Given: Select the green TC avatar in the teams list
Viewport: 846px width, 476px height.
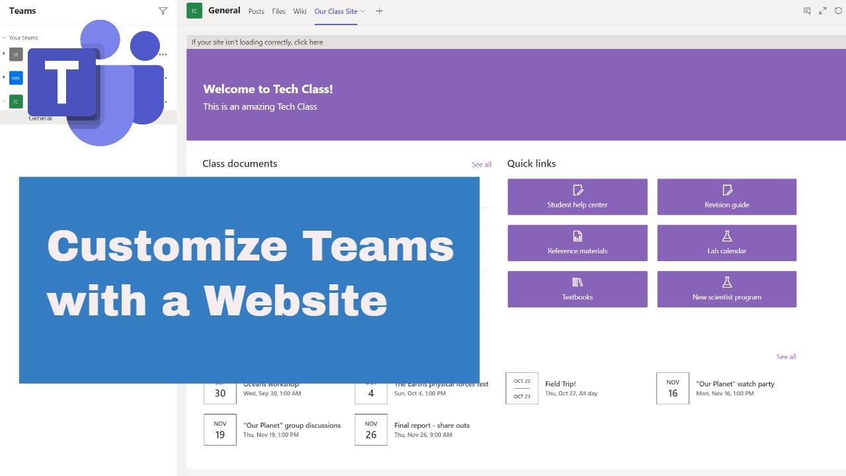Looking at the screenshot, I should [16, 102].
